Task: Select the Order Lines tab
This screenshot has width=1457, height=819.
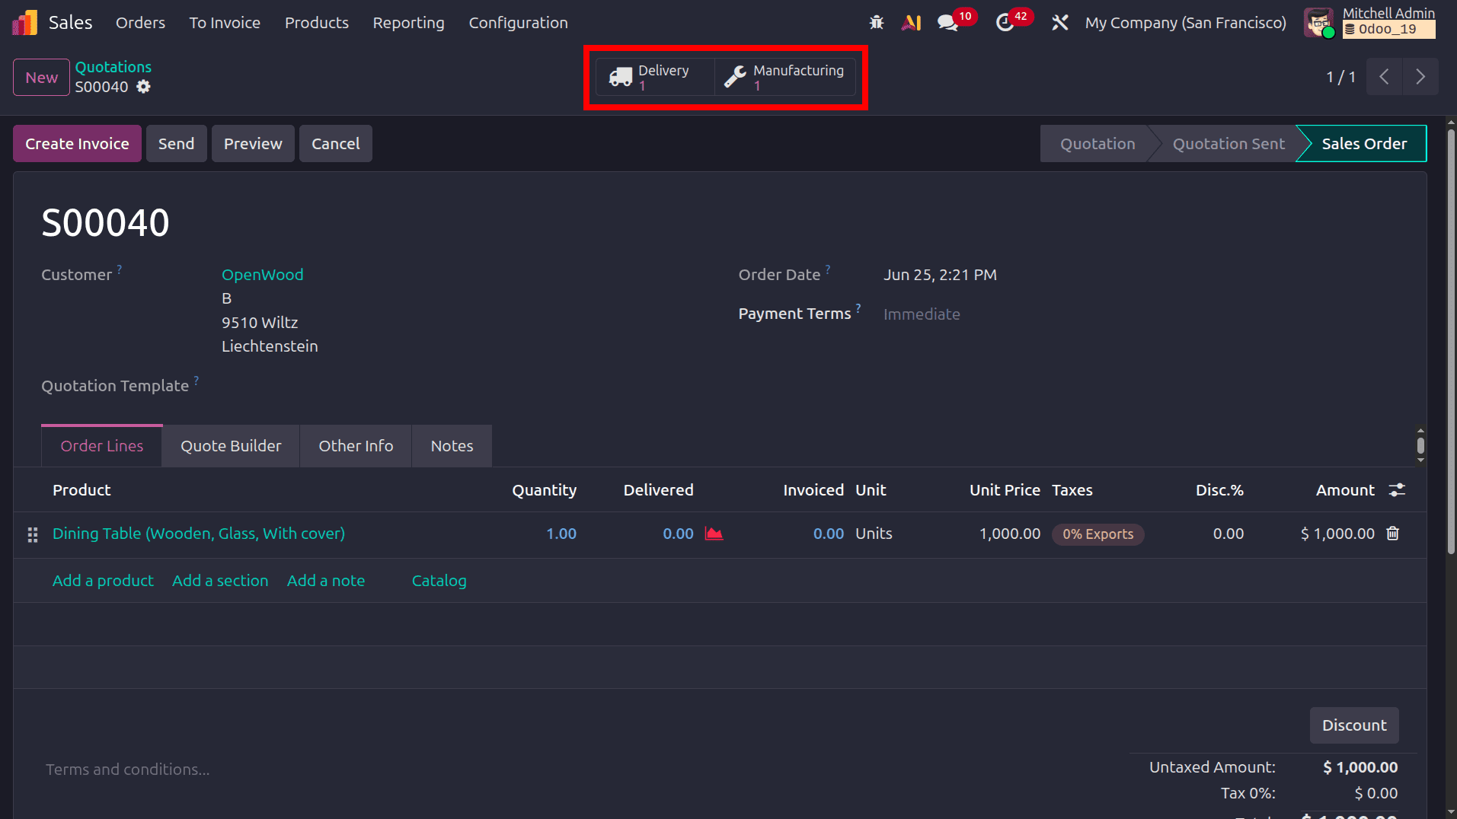Action: pyautogui.click(x=101, y=446)
